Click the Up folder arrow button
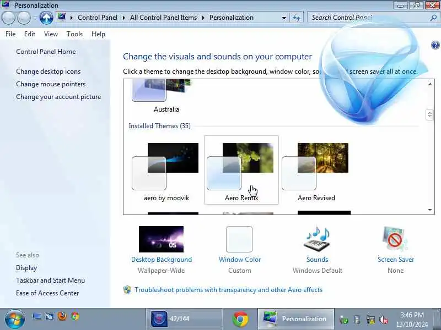 (x=46, y=18)
